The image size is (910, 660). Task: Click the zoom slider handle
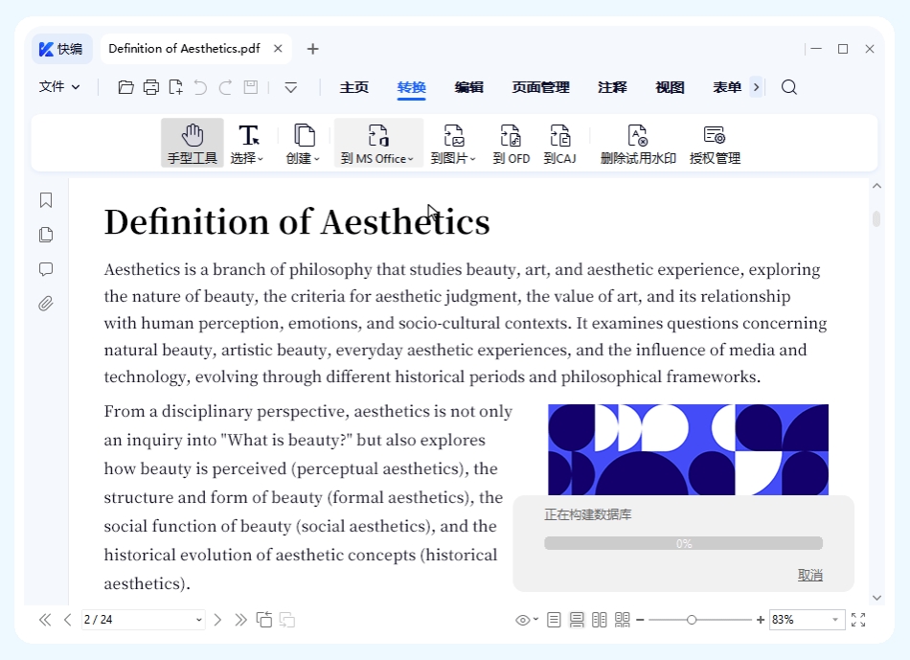click(x=692, y=620)
